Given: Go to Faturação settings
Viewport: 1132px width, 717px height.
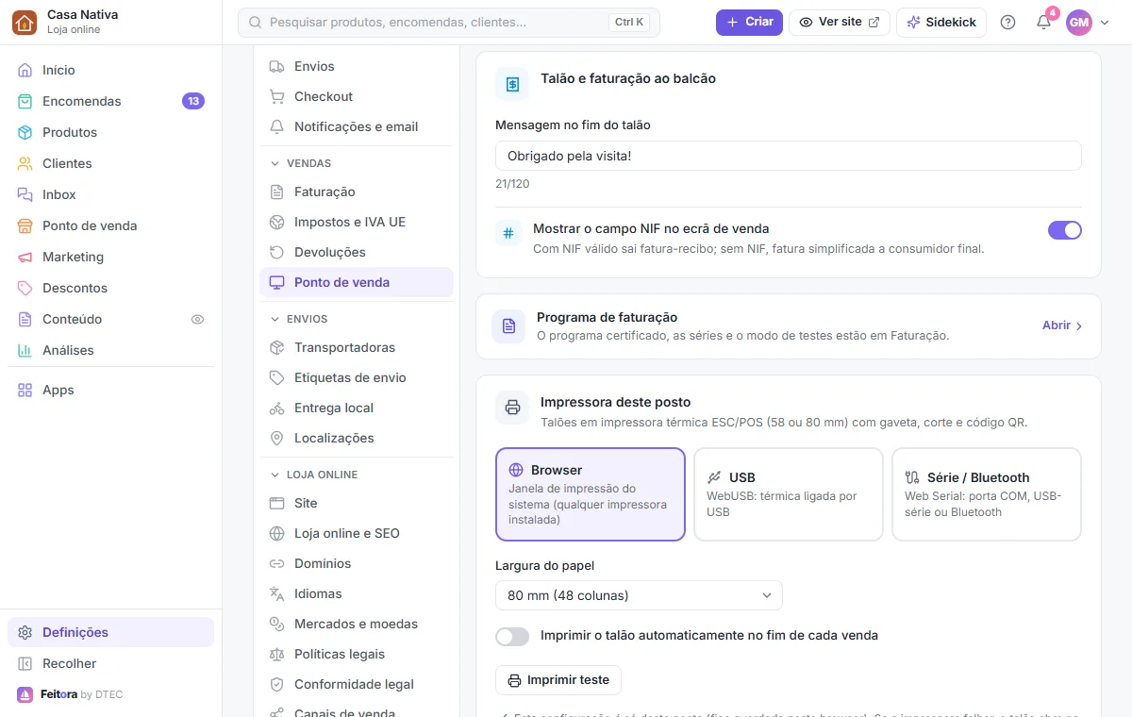Looking at the screenshot, I should pyautogui.click(x=357, y=192).
